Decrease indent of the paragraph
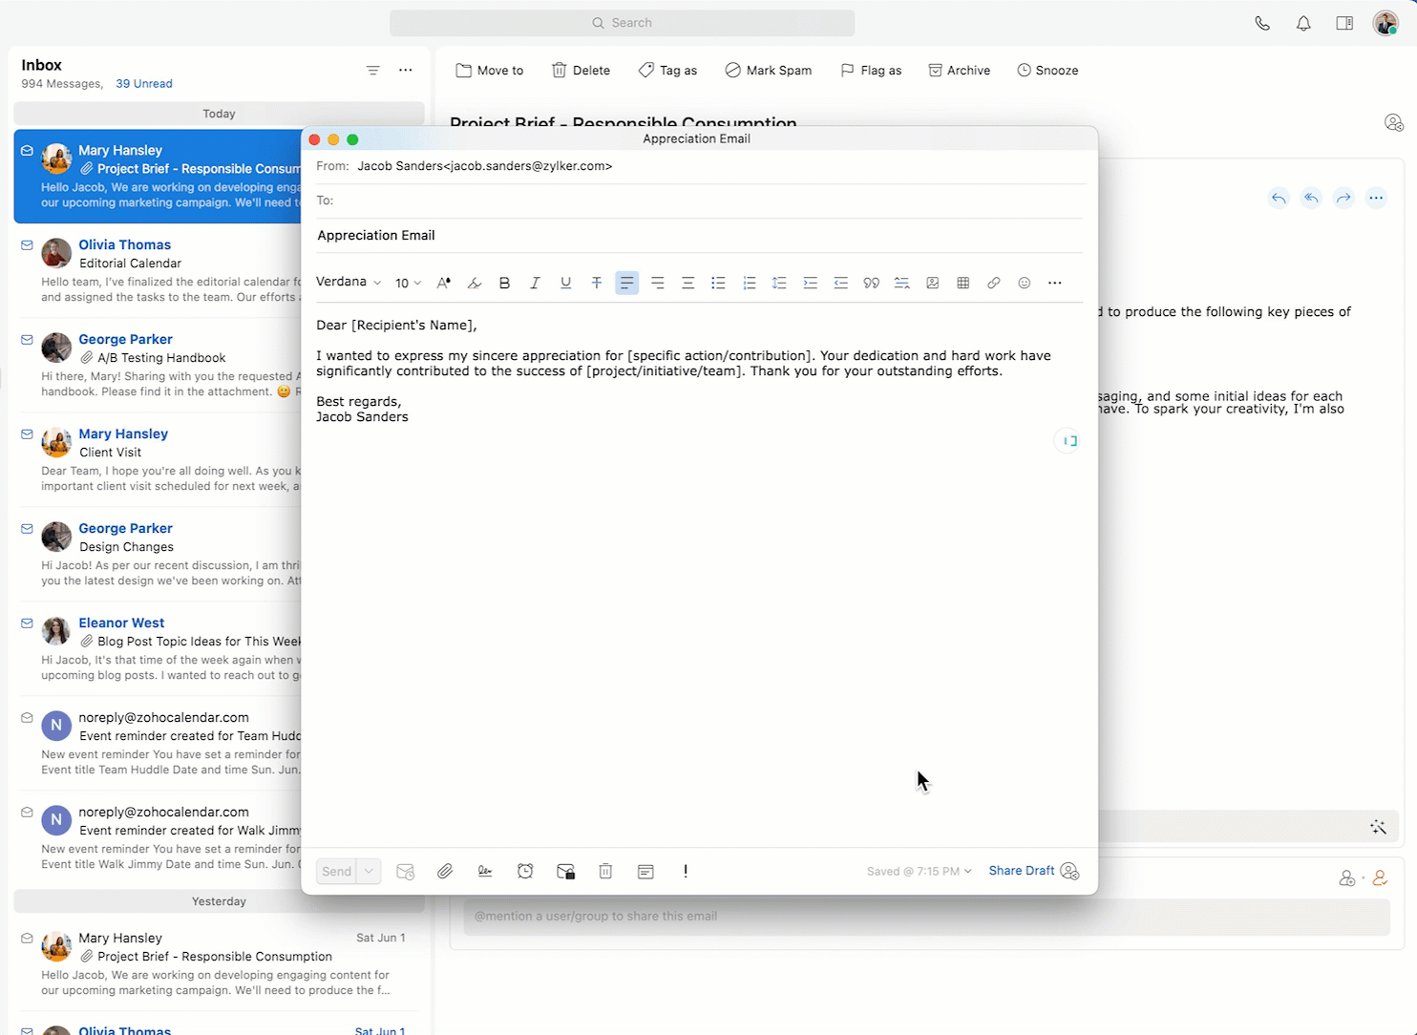The image size is (1417, 1035). pos(841,283)
